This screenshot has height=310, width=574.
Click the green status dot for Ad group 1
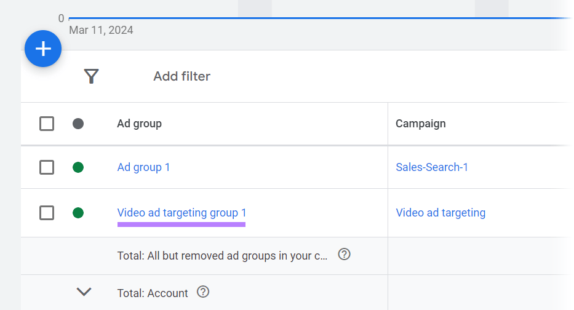coord(78,167)
